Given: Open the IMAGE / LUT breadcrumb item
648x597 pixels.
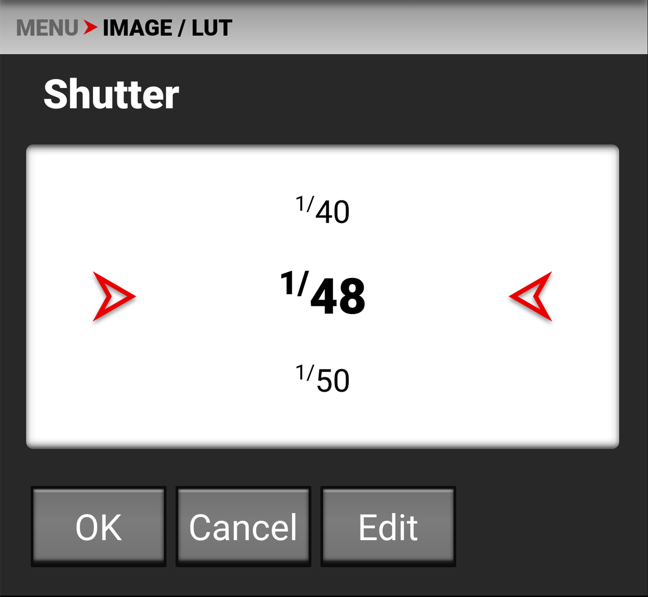Looking at the screenshot, I should (167, 28).
